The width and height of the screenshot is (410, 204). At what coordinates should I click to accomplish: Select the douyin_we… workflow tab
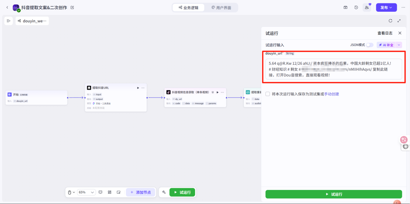pos(32,21)
